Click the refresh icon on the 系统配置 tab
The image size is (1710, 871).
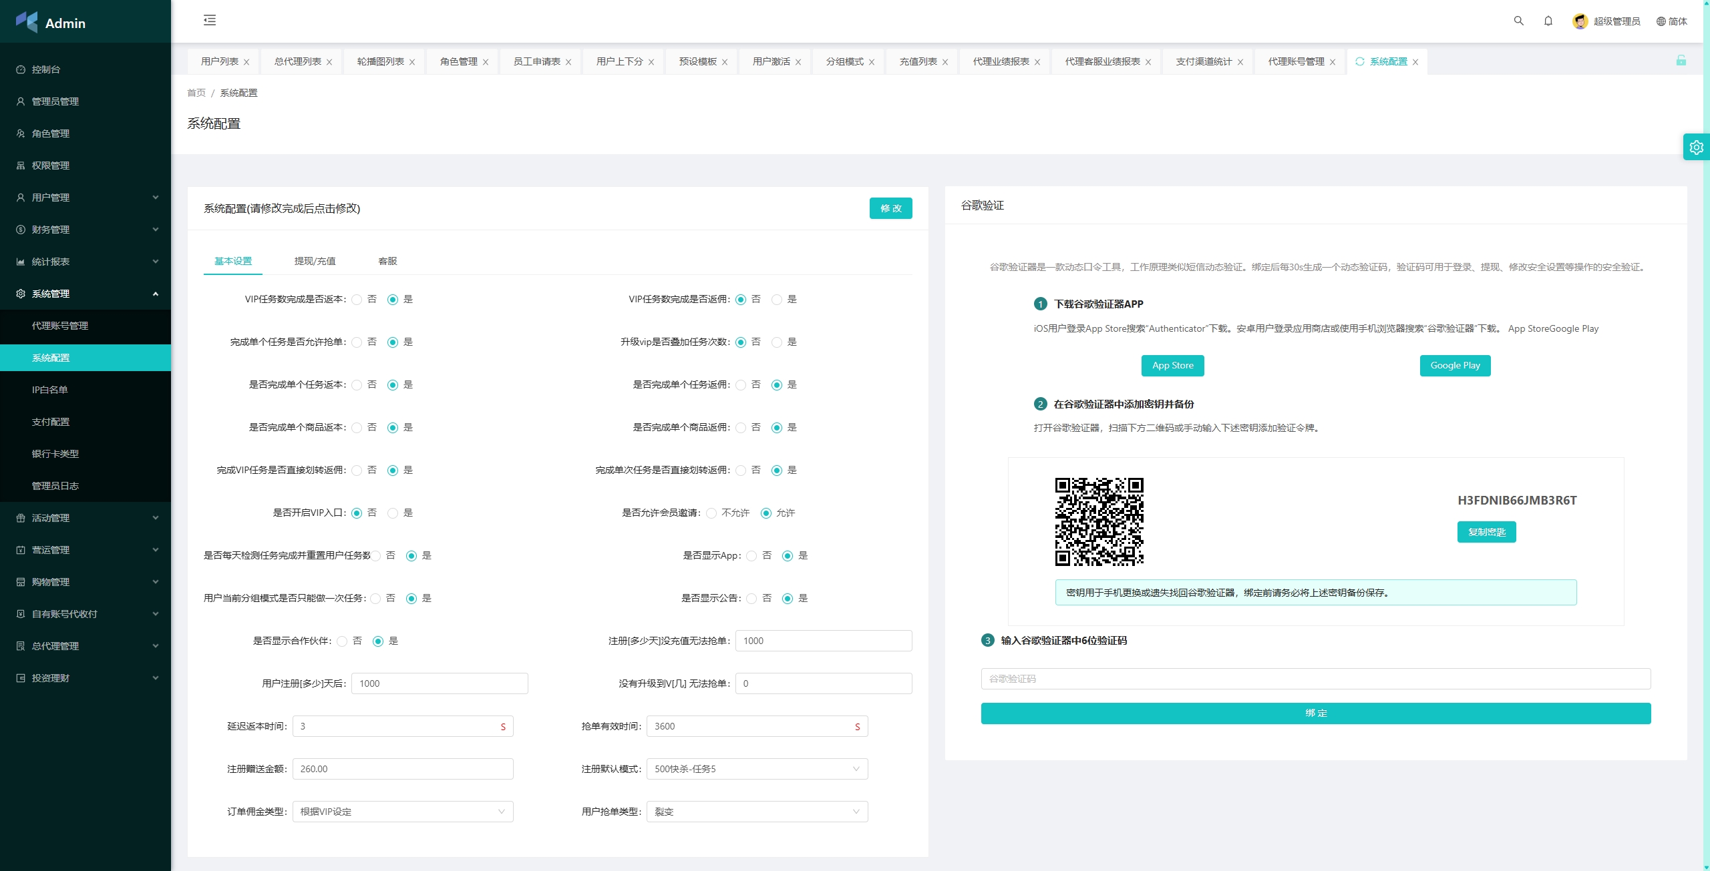click(x=1359, y=61)
